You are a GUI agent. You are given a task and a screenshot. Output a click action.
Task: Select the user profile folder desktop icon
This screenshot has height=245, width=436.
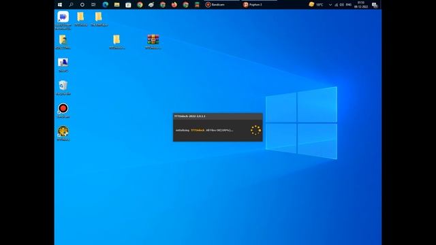63,42
